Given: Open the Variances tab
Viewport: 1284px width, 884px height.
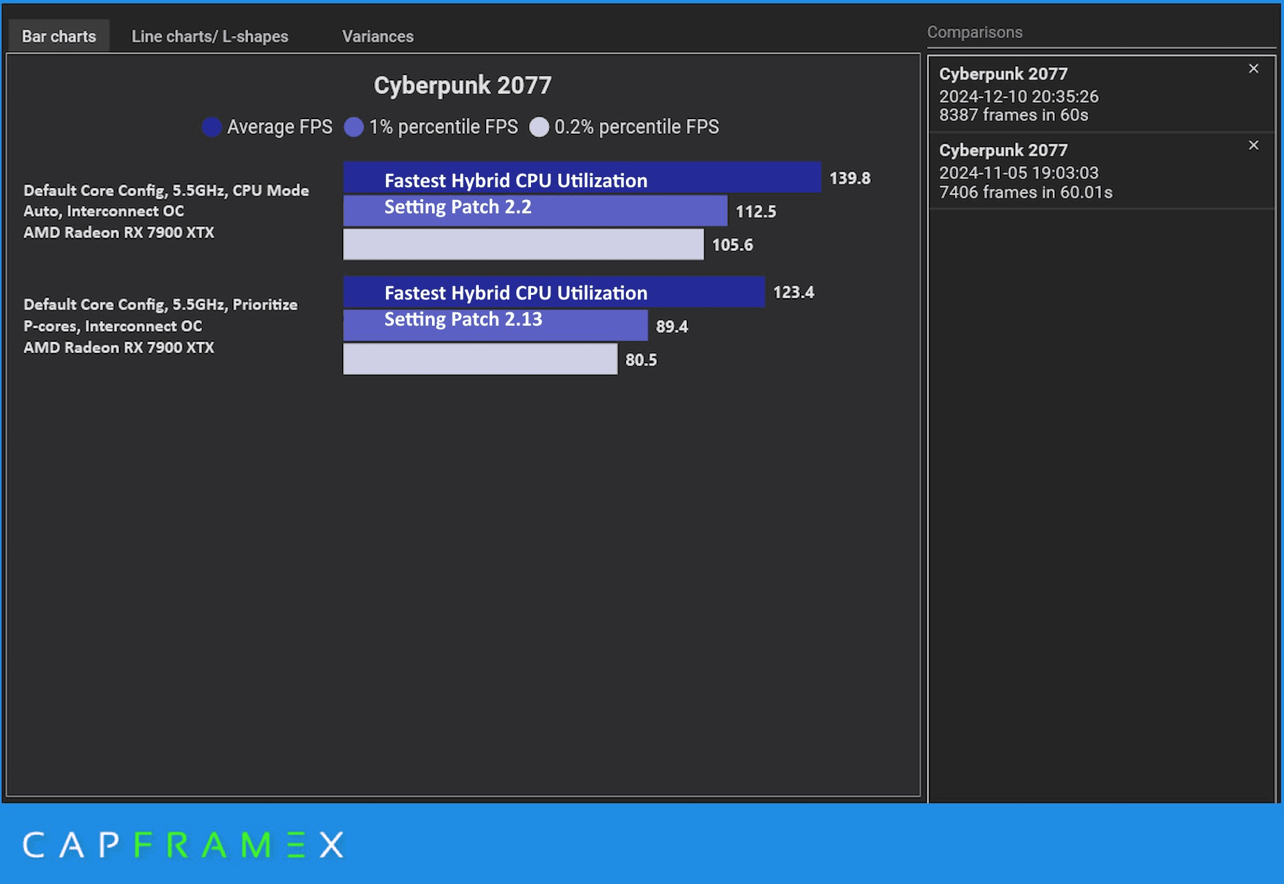Looking at the screenshot, I should [x=378, y=36].
